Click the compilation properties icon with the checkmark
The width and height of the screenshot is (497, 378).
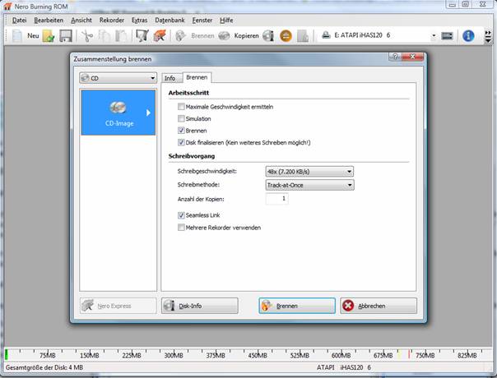click(x=142, y=36)
